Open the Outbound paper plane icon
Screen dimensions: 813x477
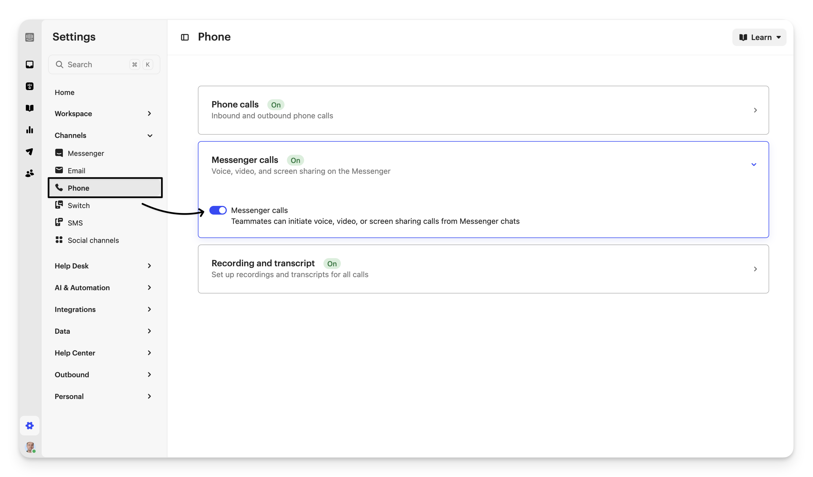[x=30, y=151]
